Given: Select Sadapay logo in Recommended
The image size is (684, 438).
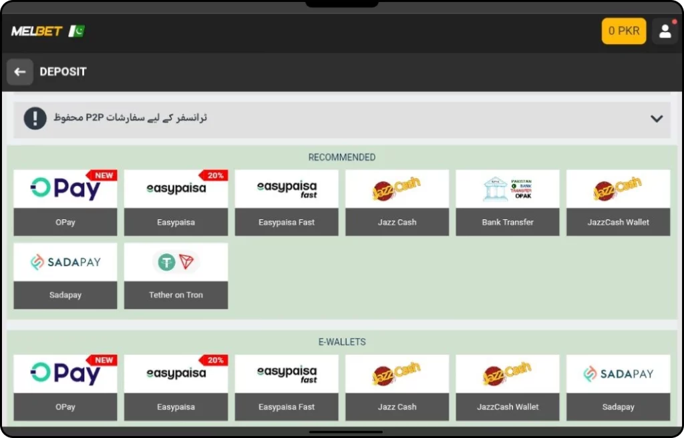Looking at the screenshot, I should (x=65, y=262).
